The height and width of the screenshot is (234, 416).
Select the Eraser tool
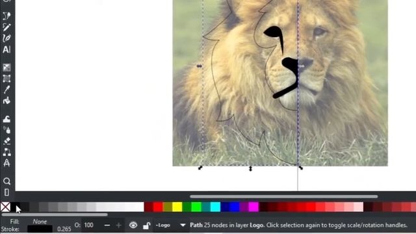pyautogui.click(x=6, y=141)
